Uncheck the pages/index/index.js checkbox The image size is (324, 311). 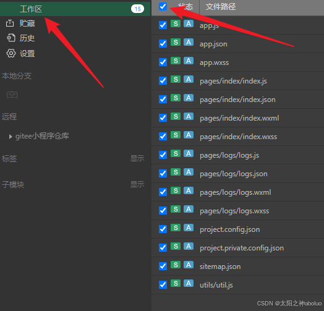163,80
